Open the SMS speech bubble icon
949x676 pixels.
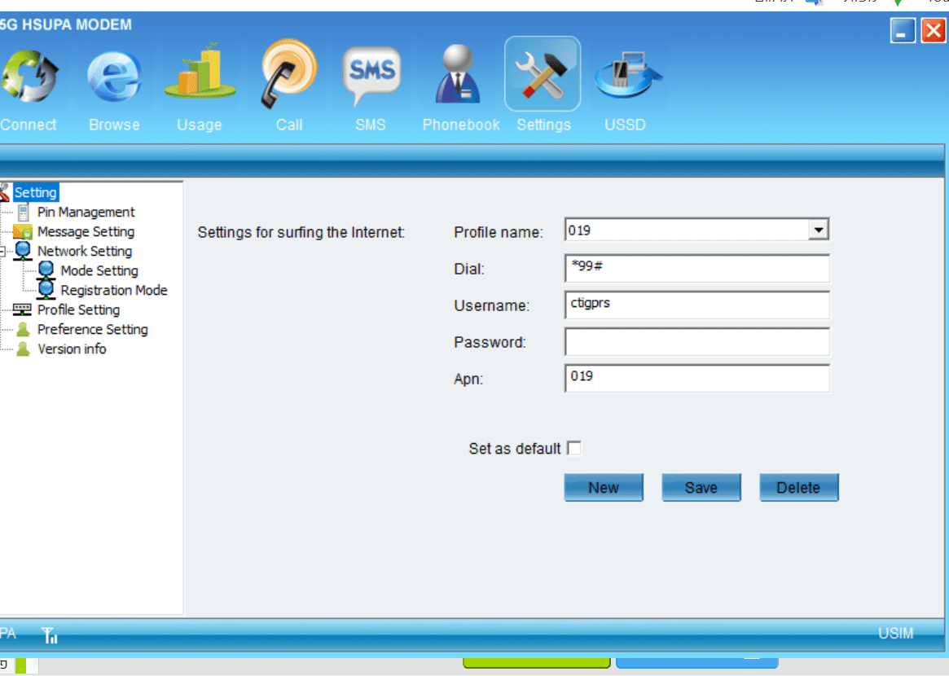click(x=371, y=75)
